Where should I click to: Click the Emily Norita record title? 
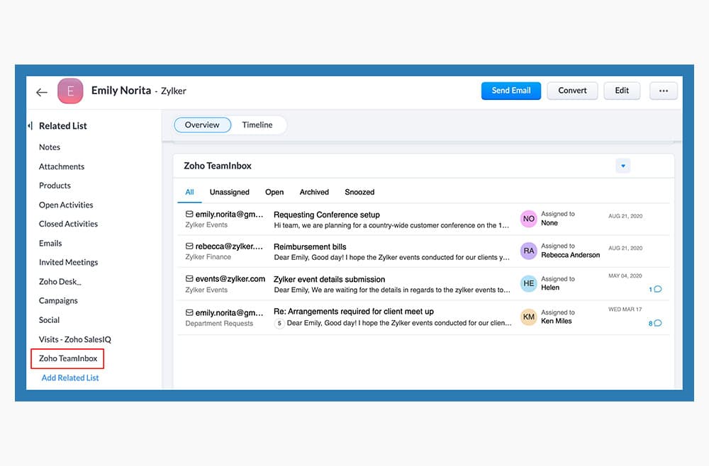[x=121, y=91]
